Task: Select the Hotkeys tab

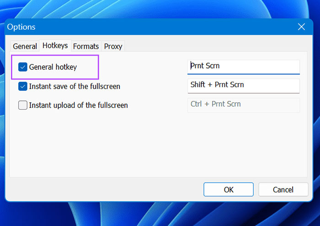Action: (55, 46)
